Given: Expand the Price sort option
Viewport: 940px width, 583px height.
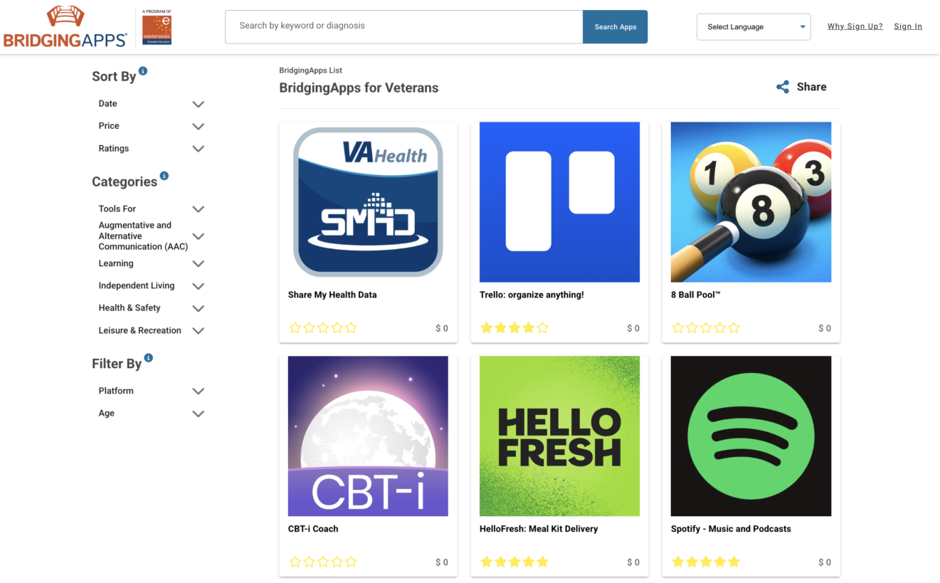Looking at the screenshot, I should coord(198,126).
